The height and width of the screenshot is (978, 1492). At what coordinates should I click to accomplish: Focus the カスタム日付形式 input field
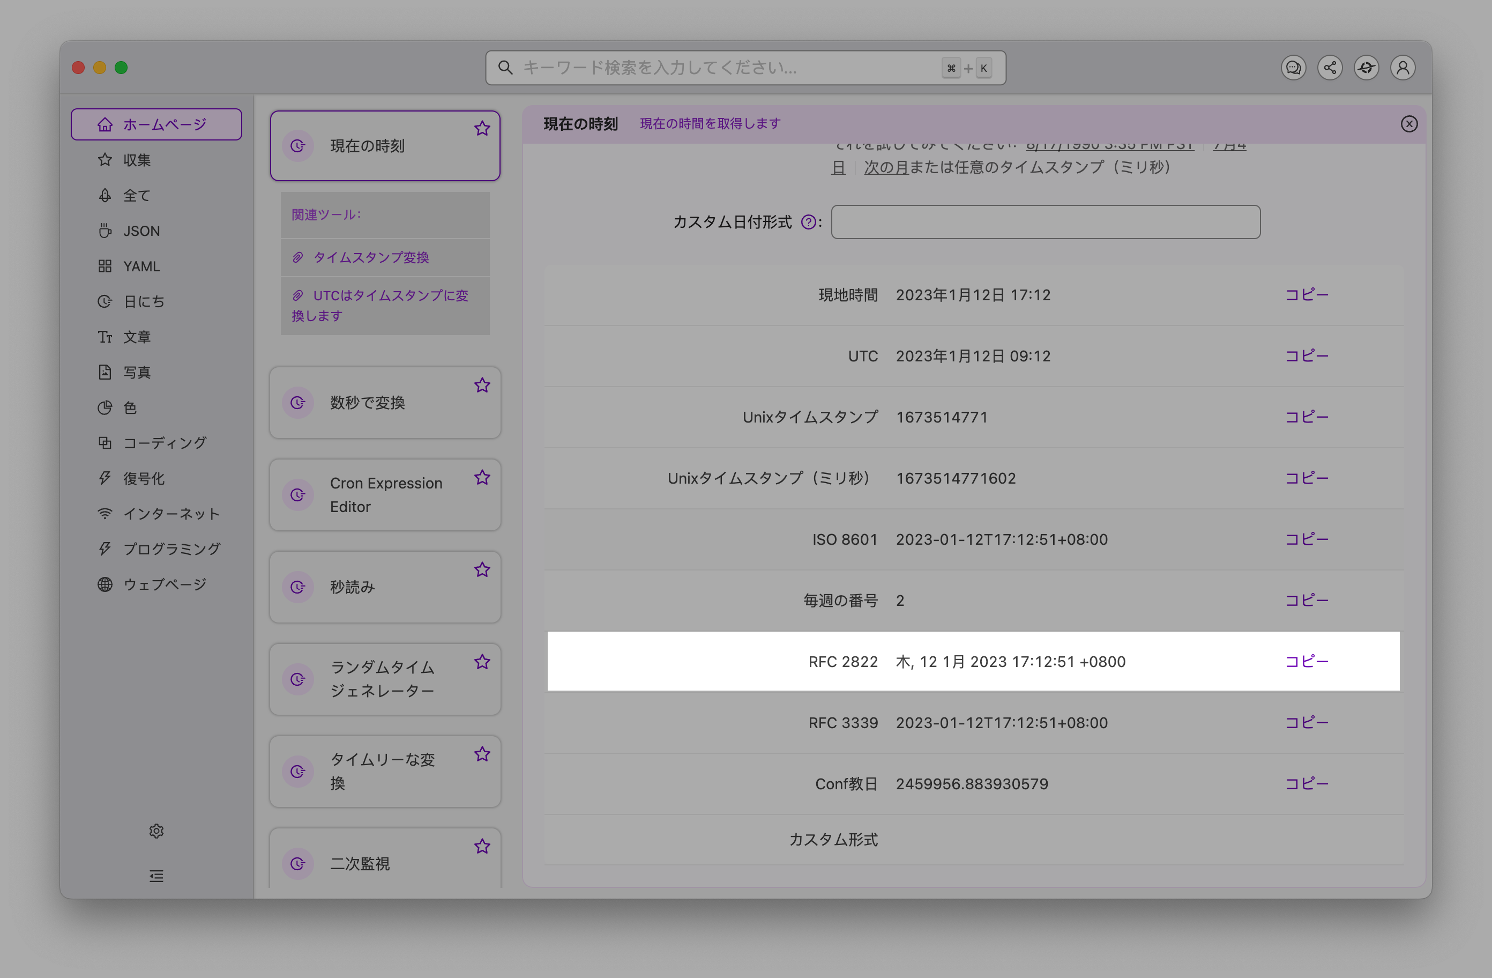click(1046, 222)
